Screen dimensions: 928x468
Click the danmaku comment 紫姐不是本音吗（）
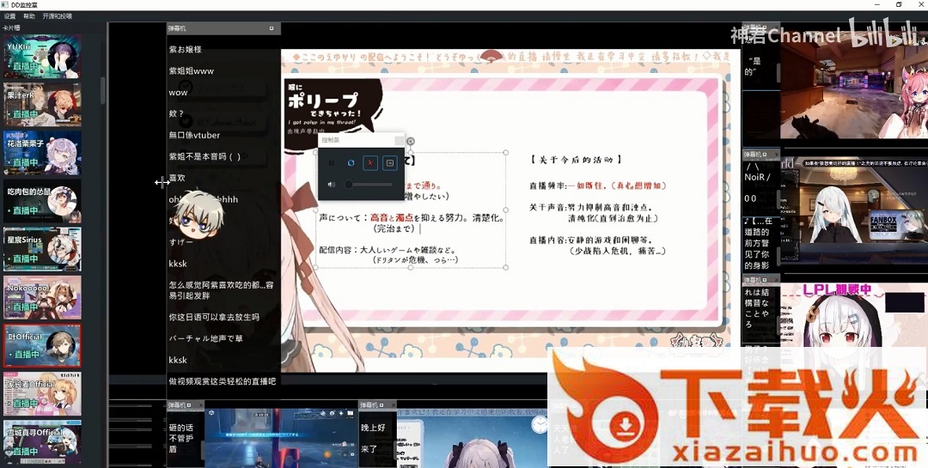pos(205,156)
